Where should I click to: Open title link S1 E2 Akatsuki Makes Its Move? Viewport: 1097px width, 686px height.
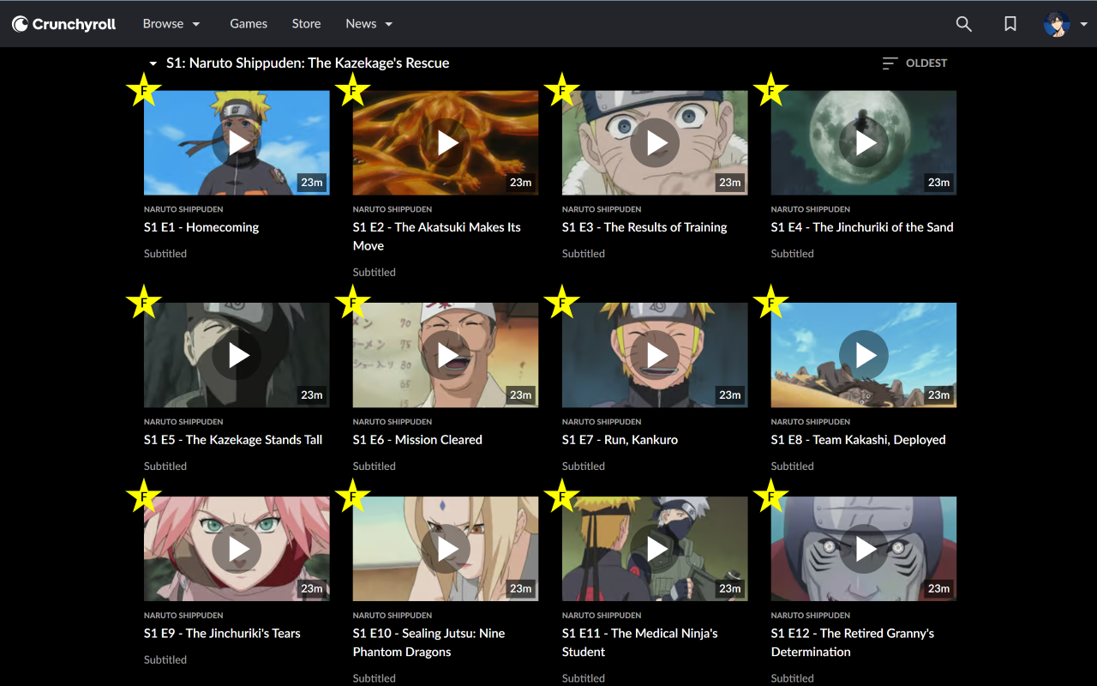pyautogui.click(x=437, y=237)
